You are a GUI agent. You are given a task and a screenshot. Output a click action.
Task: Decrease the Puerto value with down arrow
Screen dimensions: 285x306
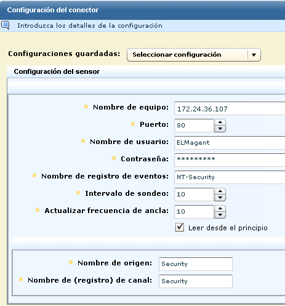coord(220,129)
